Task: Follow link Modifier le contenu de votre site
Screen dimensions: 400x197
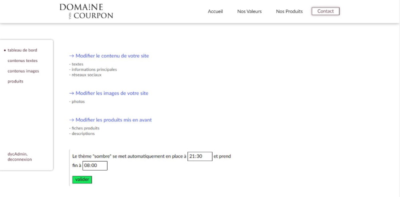Action: pyautogui.click(x=109, y=56)
